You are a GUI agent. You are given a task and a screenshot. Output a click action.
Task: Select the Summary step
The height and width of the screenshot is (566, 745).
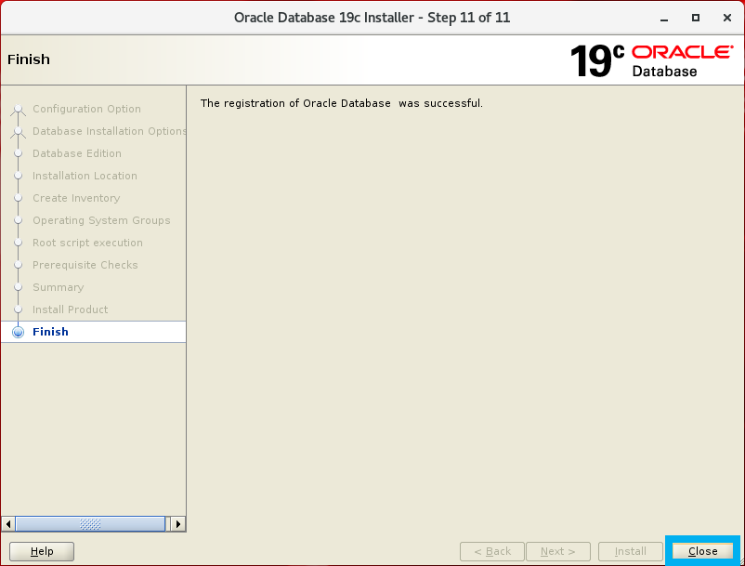pos(58,287)
